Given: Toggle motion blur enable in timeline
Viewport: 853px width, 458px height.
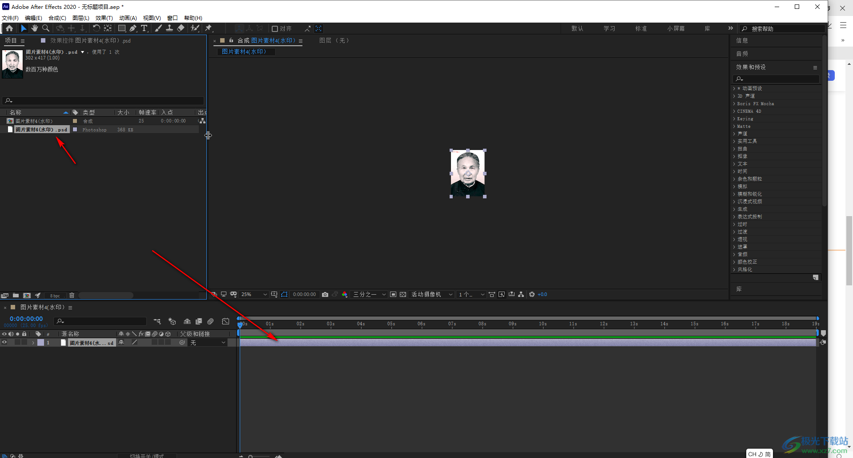Looking at the screenshot, I should (211, 321).
